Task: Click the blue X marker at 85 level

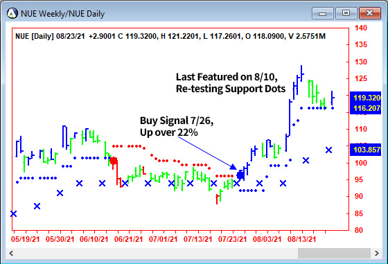Action: point(14,214)
